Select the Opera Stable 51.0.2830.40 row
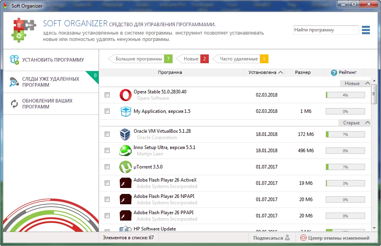381x246 pixels. (235, 95)
